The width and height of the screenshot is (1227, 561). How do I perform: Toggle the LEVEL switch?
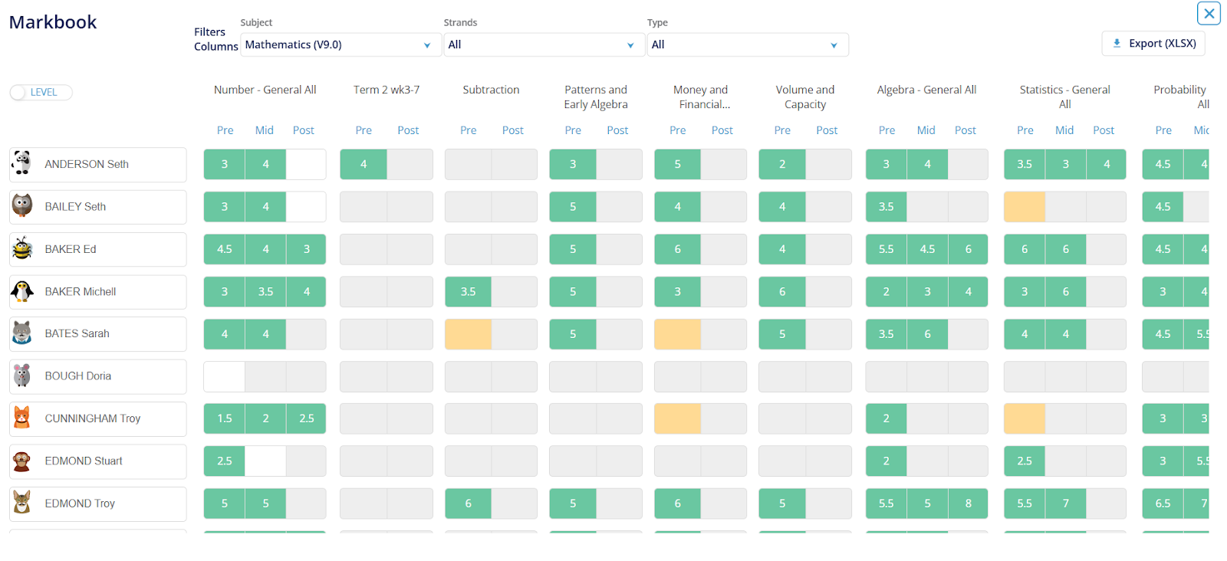[41, 92]
